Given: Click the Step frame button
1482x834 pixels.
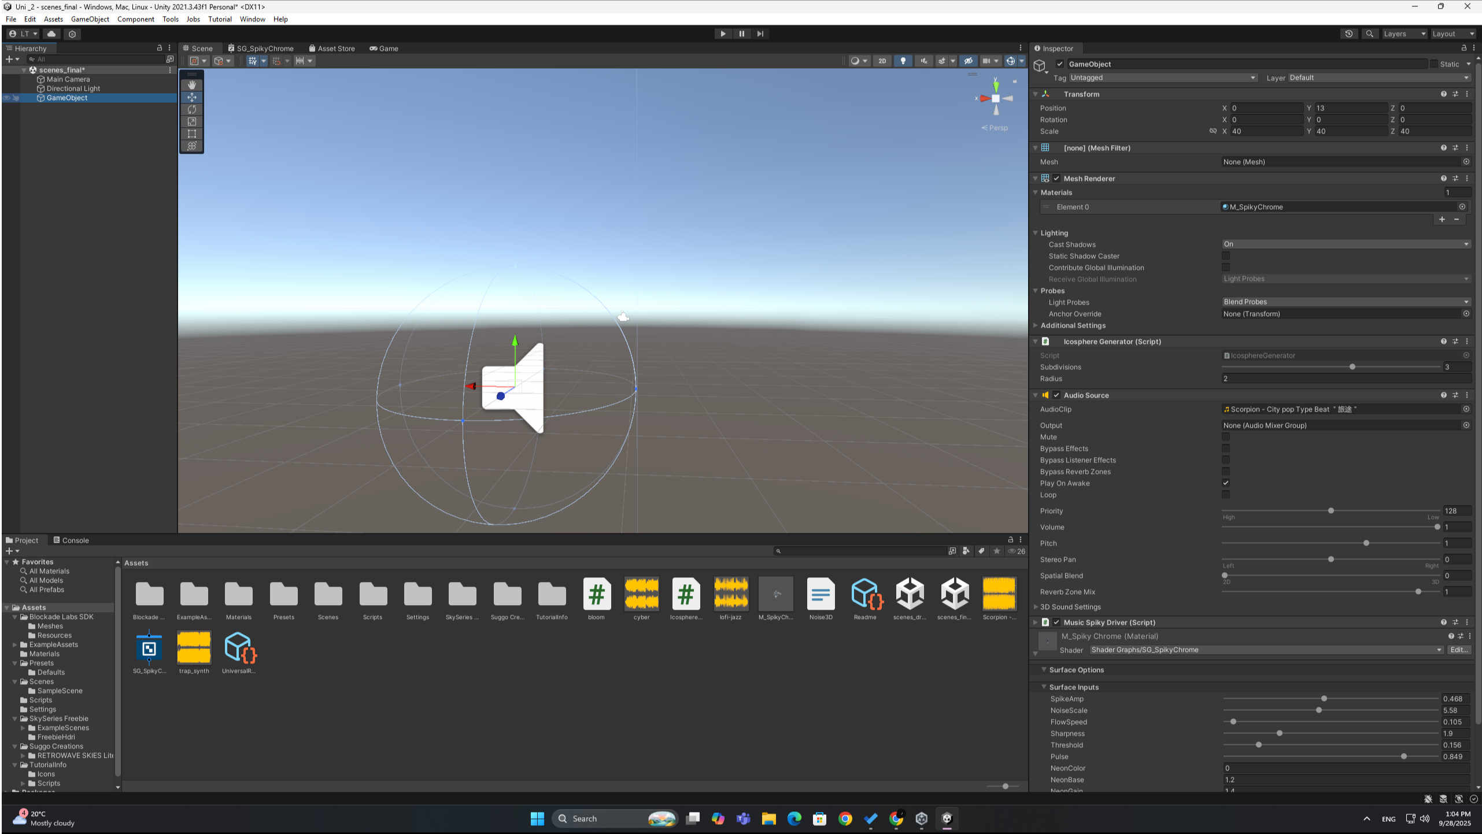Looking at the screenshot, I should (760, 34).
